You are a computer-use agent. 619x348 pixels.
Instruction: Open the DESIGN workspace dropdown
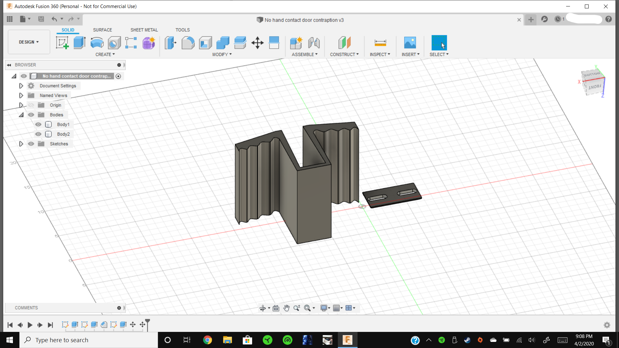(29, 42)
